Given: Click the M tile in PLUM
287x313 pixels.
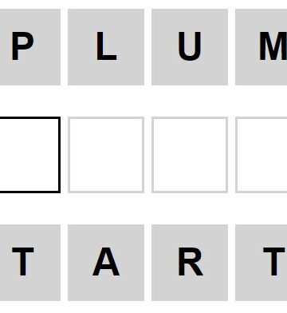Looking at the screenshot, I should (x=261, y=47).
